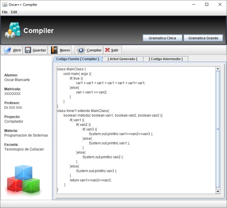Click 'Tecnologico de Culiacan' text
Viewport: 227px width, 208px height.
click(x=24, y=149)
